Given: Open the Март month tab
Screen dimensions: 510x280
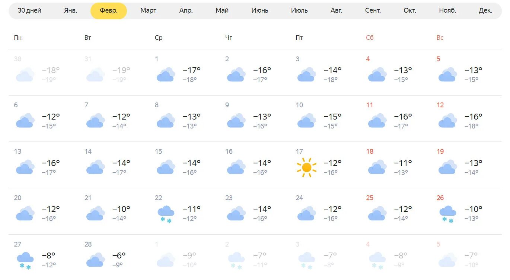Looking at the screenshot, I should (x=148, y=10).
